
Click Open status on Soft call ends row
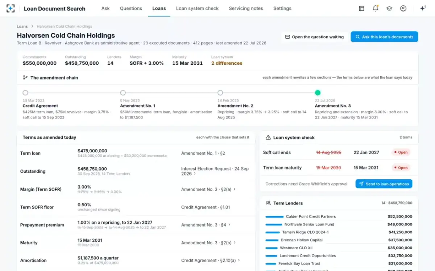click(x=401, y=152)
